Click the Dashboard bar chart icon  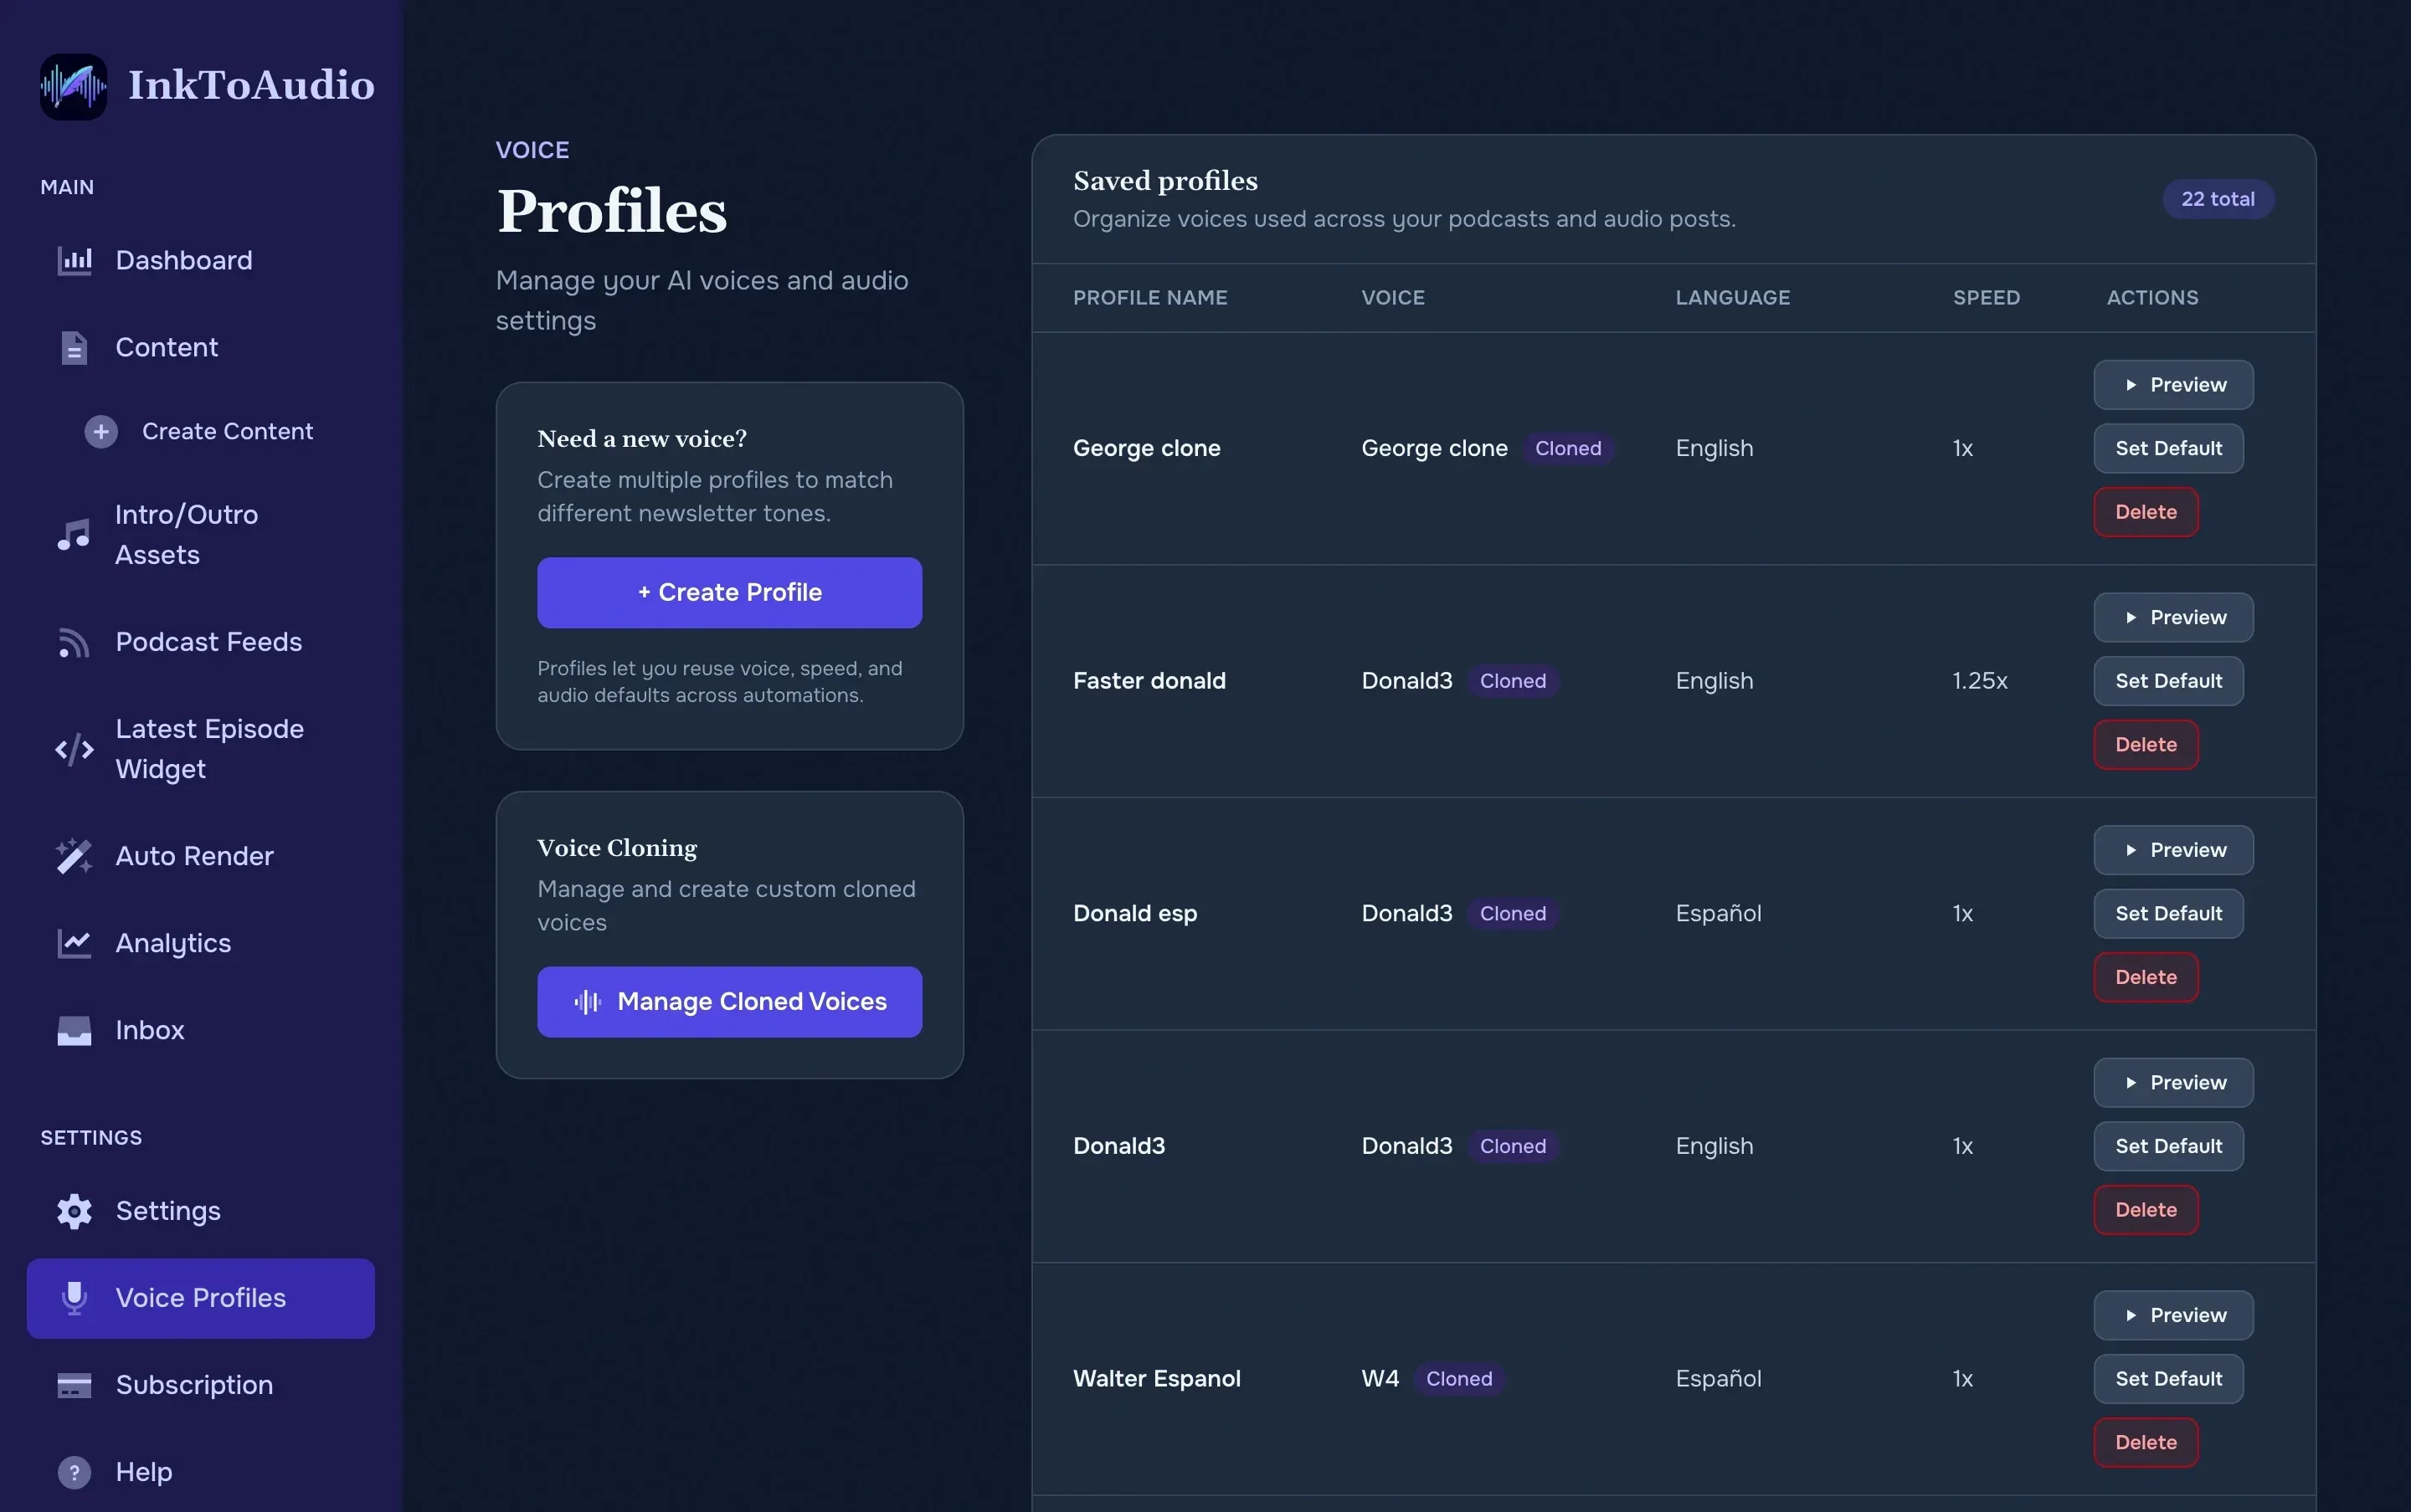(74, 261)
